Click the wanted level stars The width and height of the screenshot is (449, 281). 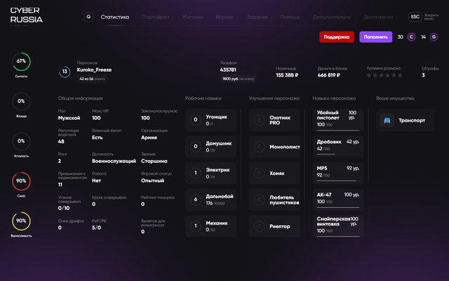pyautogui.click(x=384, y=75)
